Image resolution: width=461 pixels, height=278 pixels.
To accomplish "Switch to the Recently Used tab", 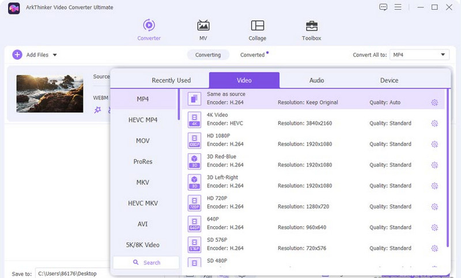I will [171, 80].
